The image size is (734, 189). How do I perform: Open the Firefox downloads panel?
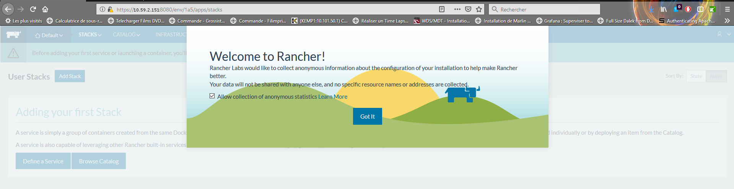(651, 9)
